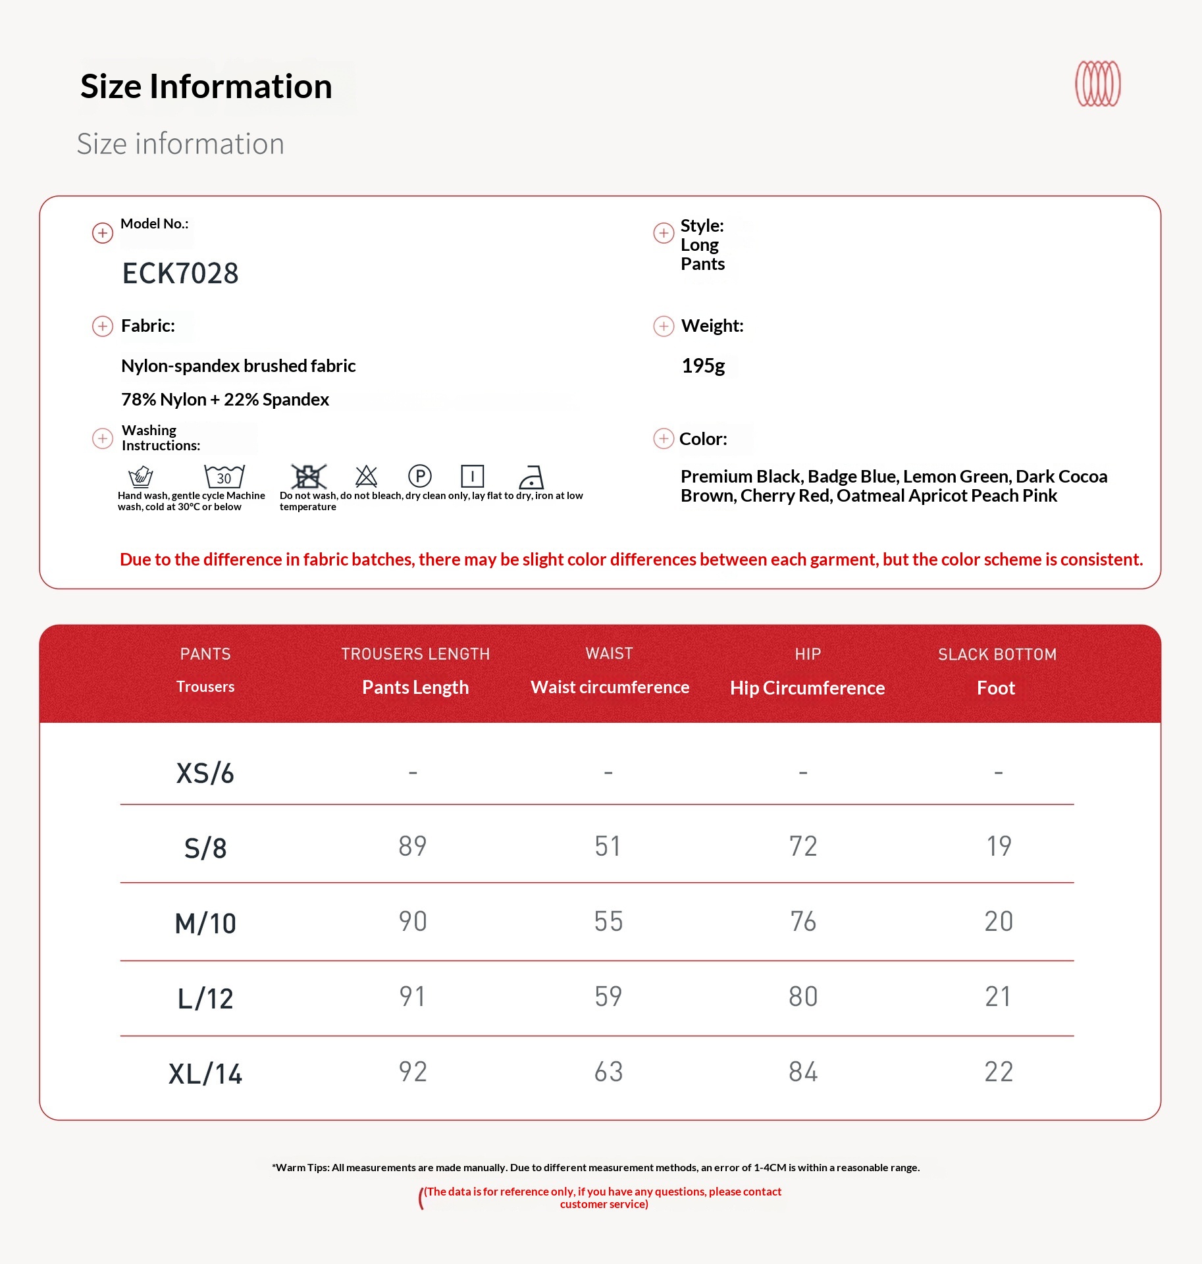Click the do not bleach triangle icon
Viewport: 1202px width, 1264px height.
click(366, 476)
